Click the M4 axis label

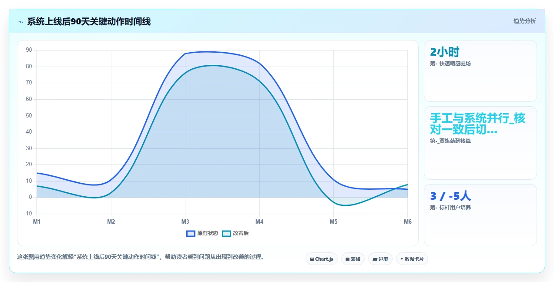pos(259,222)
